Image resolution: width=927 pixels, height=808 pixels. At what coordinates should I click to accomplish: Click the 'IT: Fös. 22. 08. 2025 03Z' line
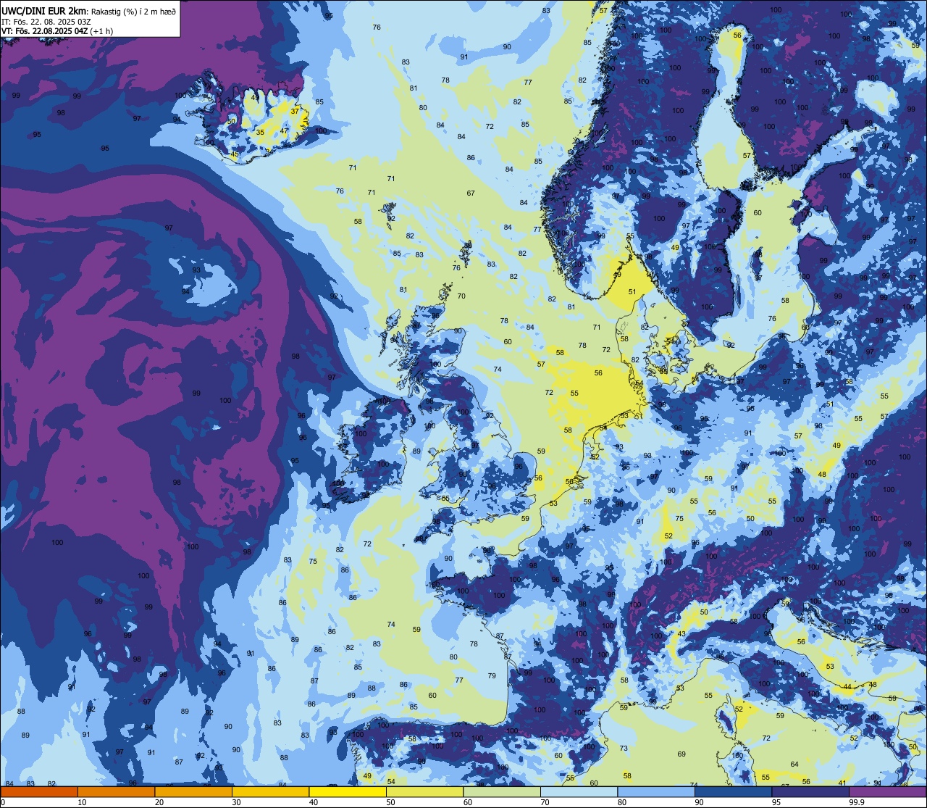(46, 22)
